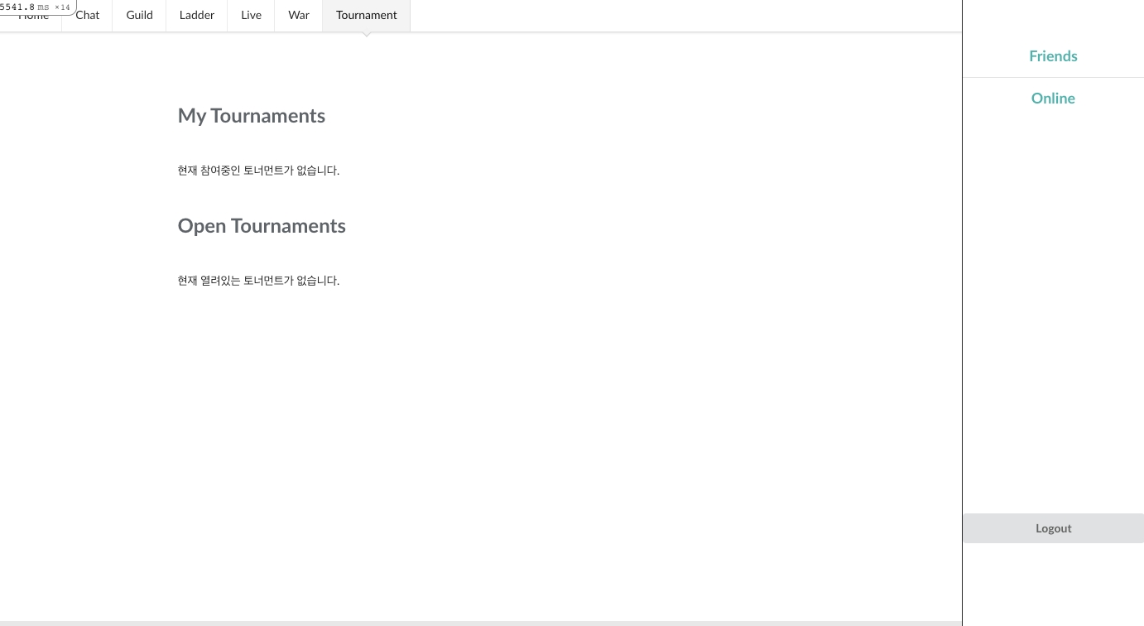Click the ×14 request count in profiler
The width and height of the screenshot is (1144, 626).
[x=63, y=7]
